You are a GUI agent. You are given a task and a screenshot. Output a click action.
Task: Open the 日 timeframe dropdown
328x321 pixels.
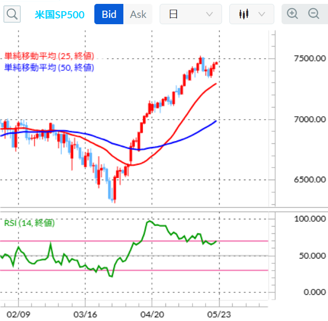[x=191, y=14]
